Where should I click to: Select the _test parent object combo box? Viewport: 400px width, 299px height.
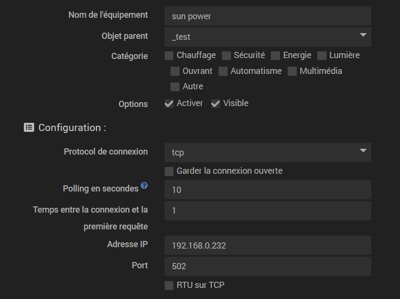coord(267,37)
